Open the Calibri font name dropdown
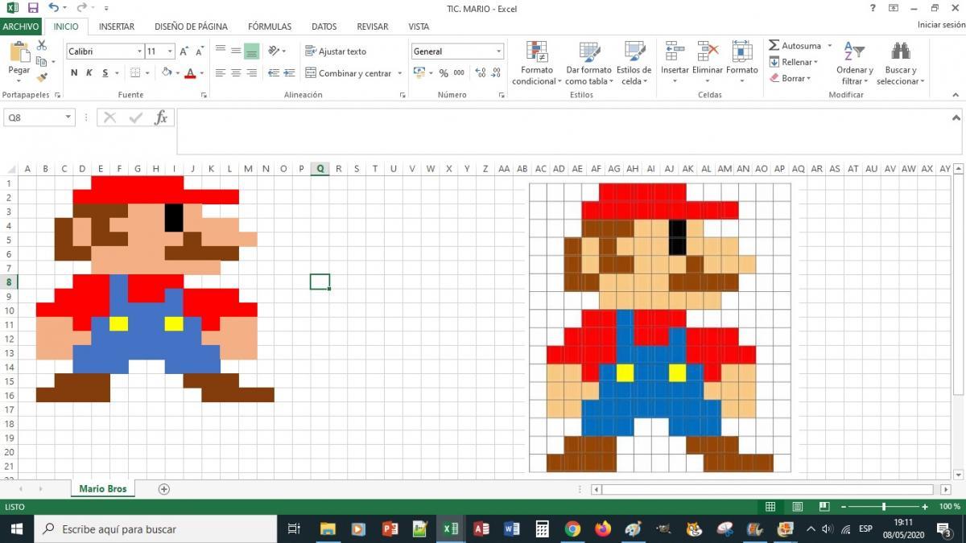 [x=138, y=51]
